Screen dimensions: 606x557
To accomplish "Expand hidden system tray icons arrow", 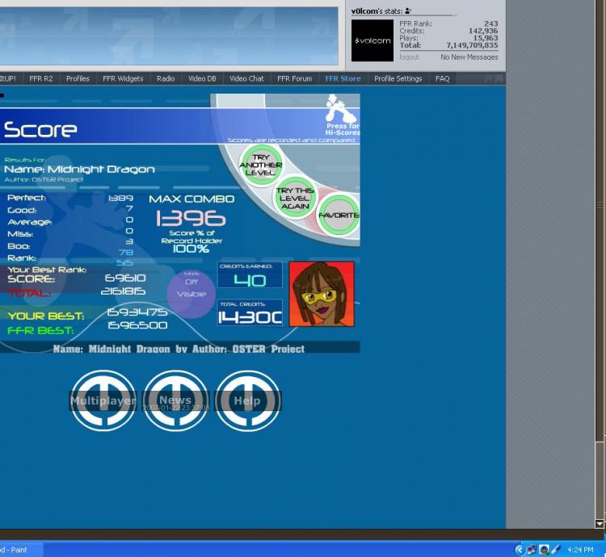I will (519, 550).
